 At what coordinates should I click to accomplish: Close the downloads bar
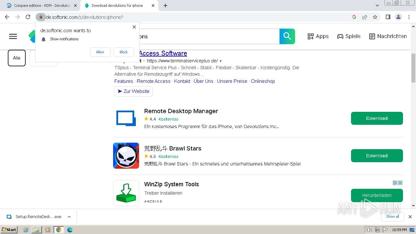410,217
